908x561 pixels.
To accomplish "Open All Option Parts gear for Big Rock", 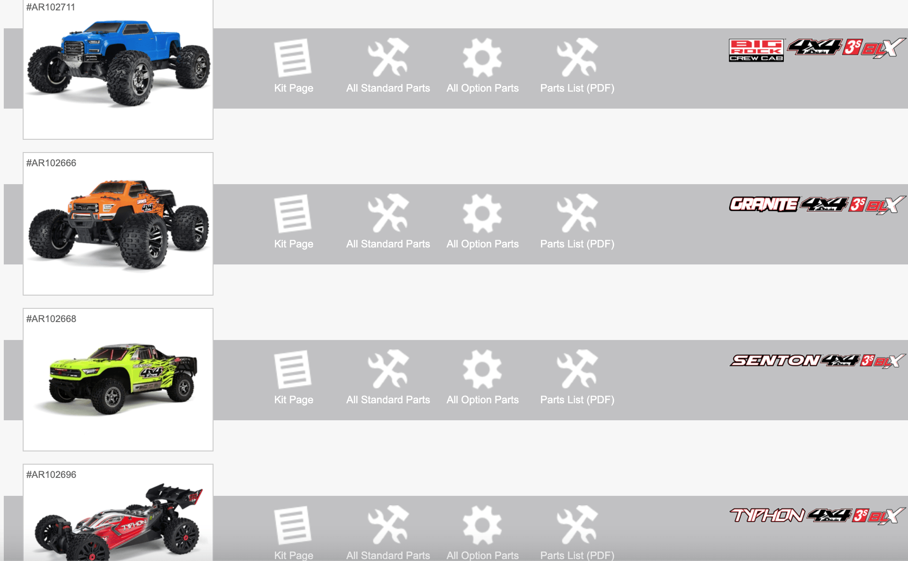I will (x=482, y=58).
